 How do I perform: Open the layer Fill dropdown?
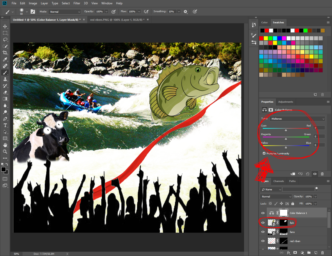coord(316,204)
